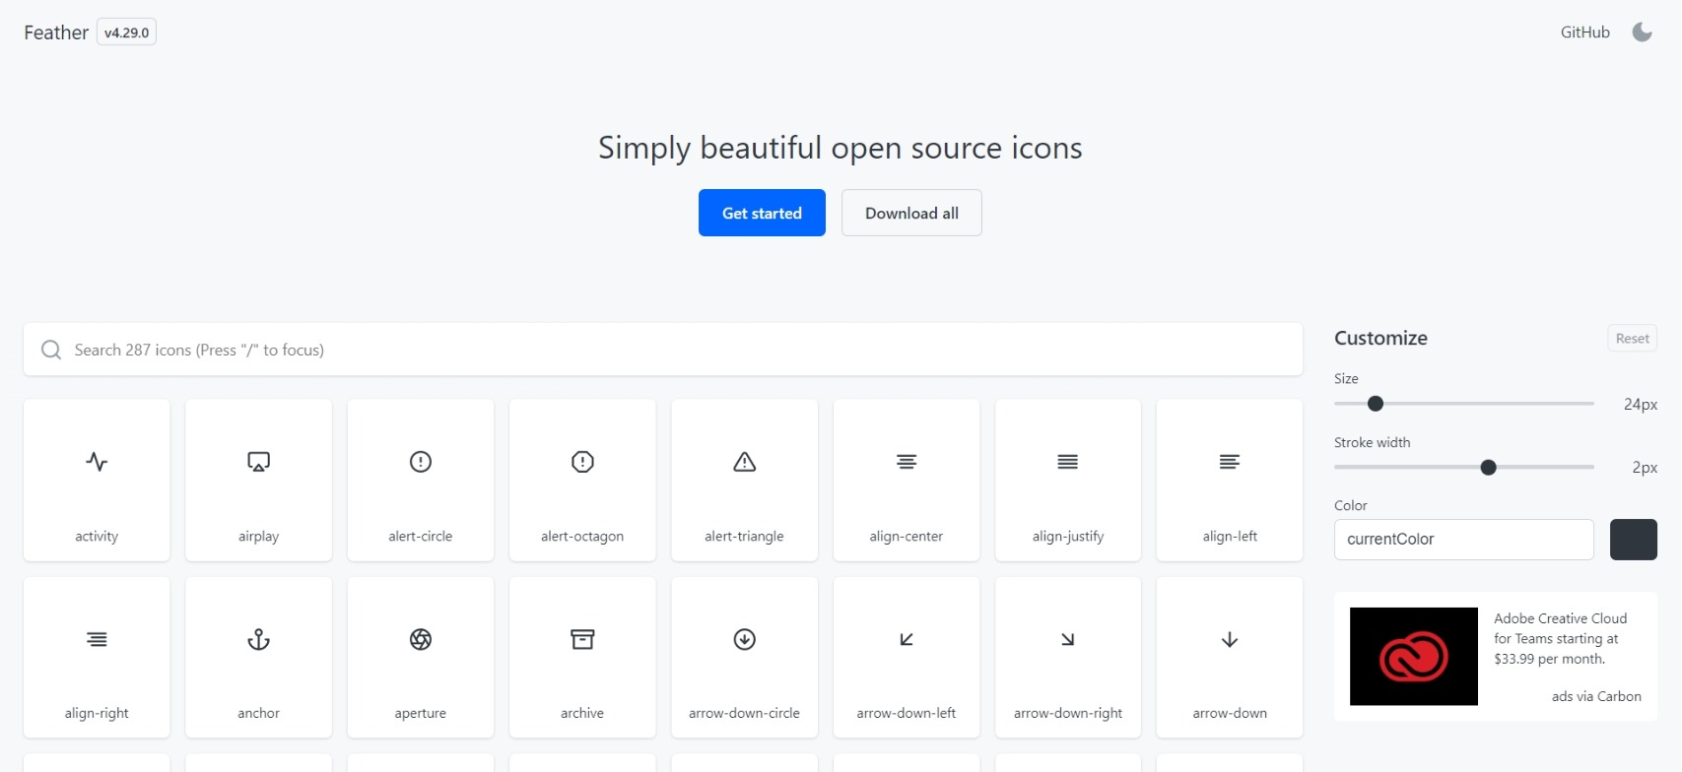Choose the arrow-down-left icon
This screenshot has height=772, width=1682.
click(x=907, y=657)
